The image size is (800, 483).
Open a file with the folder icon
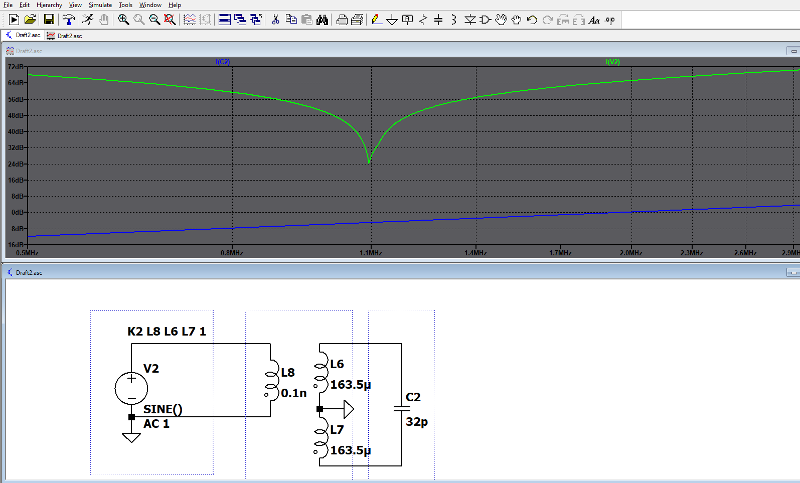(30, 20)
